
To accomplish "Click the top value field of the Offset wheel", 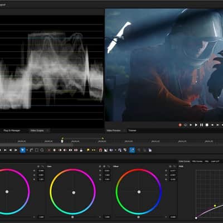I will click(173, 171).
